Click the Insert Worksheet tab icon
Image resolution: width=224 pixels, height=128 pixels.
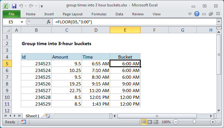(48, 116)
